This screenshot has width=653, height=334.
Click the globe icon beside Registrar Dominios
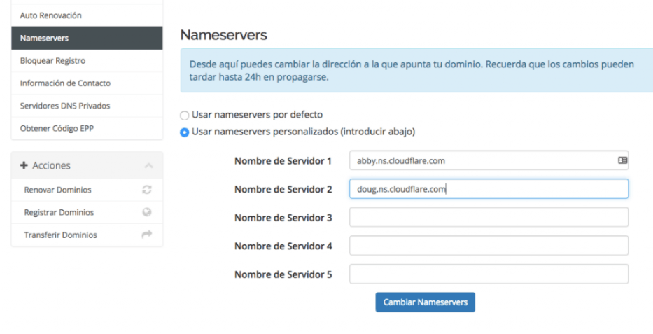146,212
